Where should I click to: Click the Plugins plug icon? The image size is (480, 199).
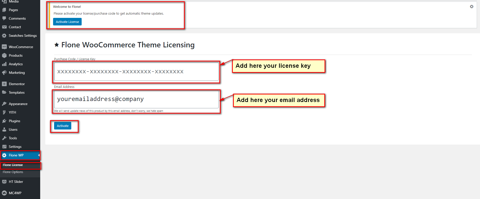coord(4,121)
